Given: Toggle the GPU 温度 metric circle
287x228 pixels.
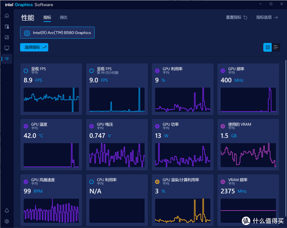Looking at the screenshot, I should click(x=26, y=126).
